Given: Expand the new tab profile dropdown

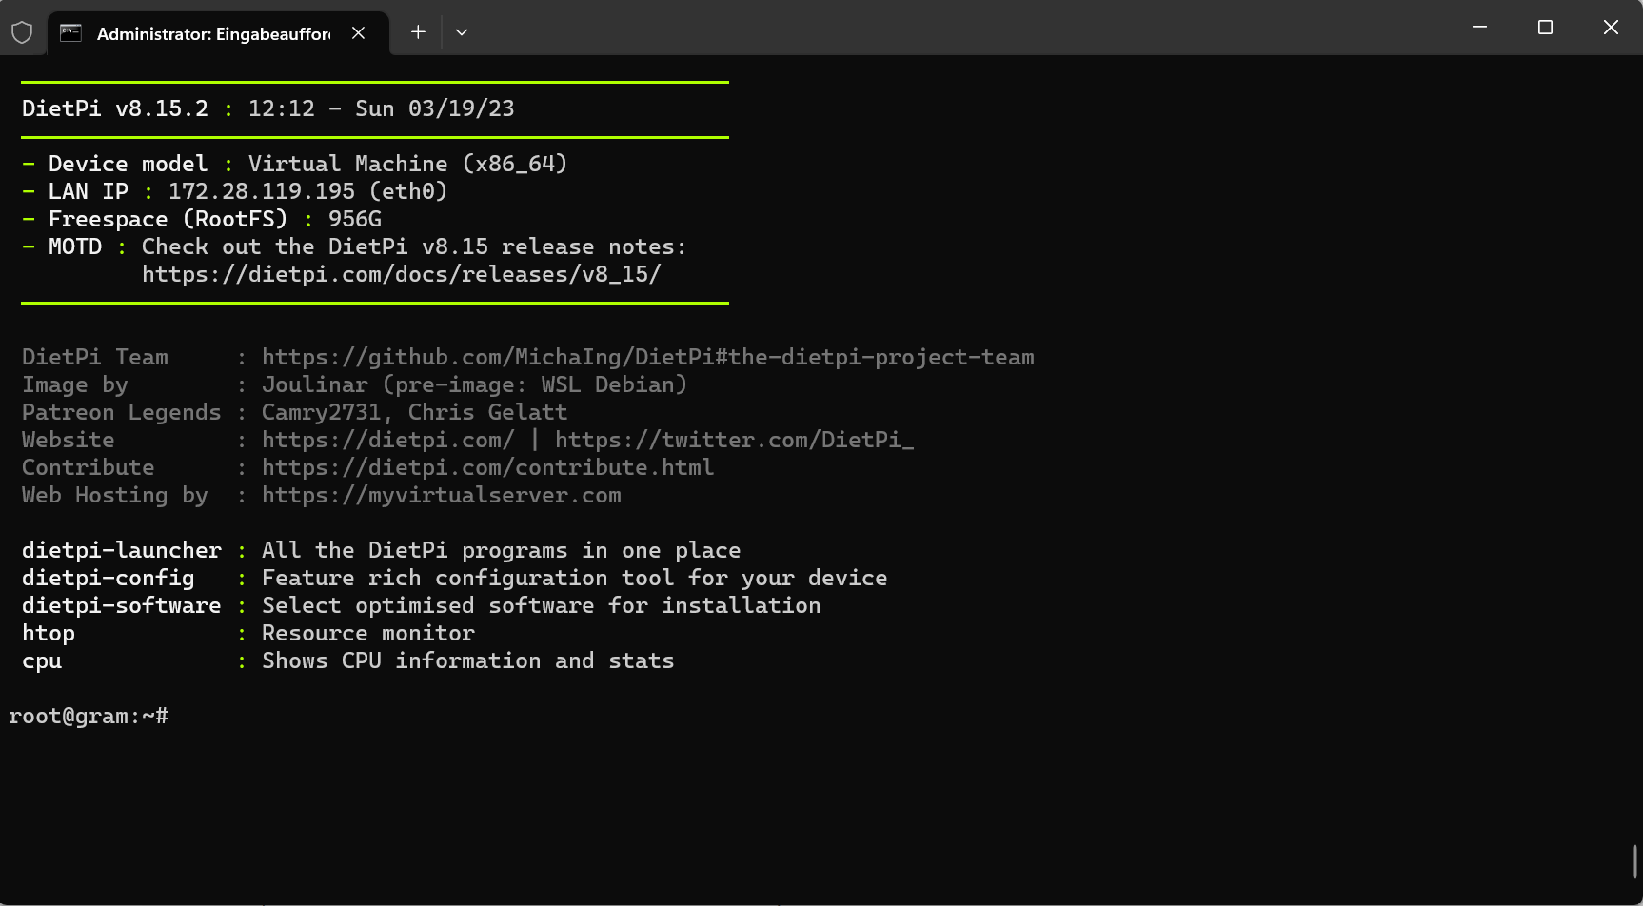Looking at the screenshot, I should pyautogui.click(x=462, y=32).
